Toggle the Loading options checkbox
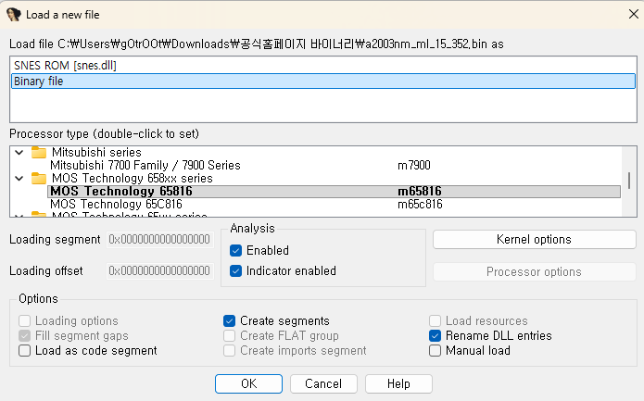 pos(25,320)
